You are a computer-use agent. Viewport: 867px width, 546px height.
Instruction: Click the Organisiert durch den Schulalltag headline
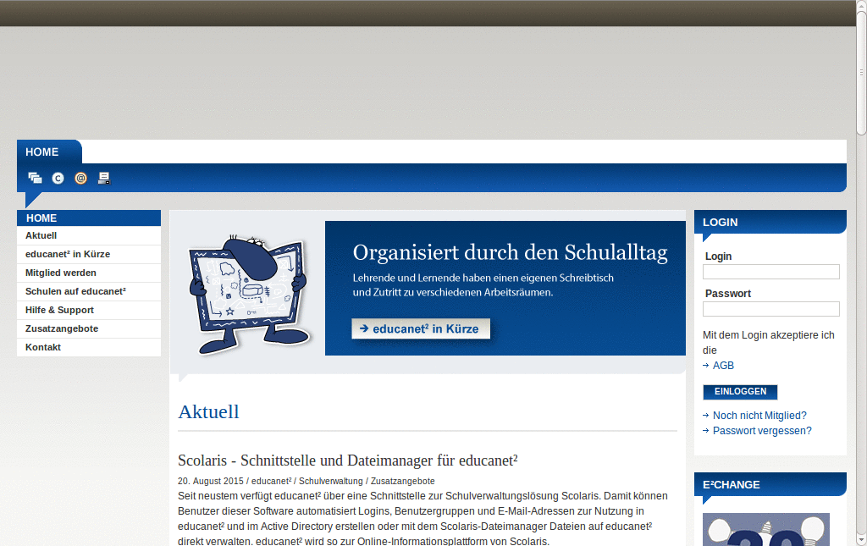(510, 252)
